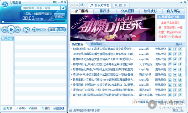This screenshot has width=188, height=113.
Task: Click the search magnifier button
Action: [x=63, y=8]
